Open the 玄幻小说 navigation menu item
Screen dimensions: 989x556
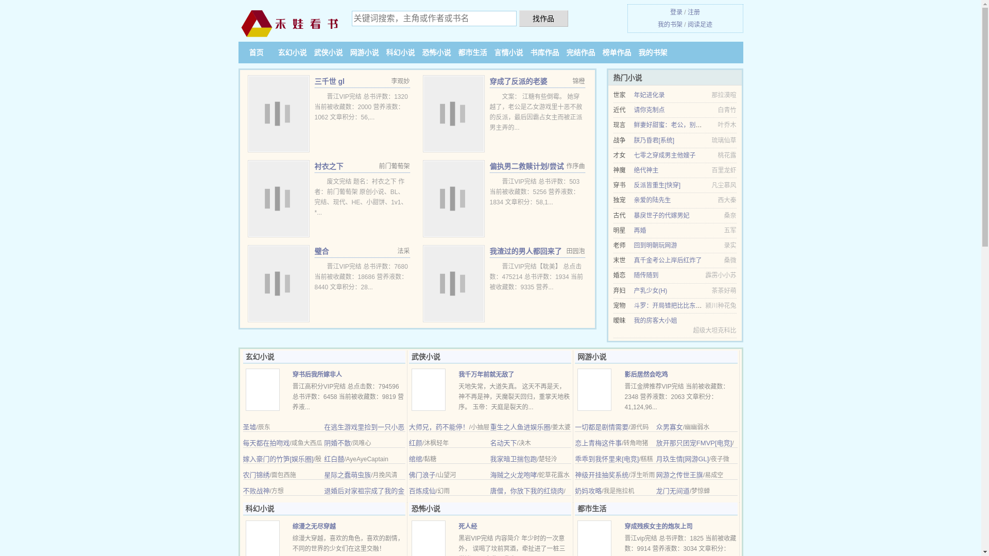pyautogui.click(x=292, y=53)
